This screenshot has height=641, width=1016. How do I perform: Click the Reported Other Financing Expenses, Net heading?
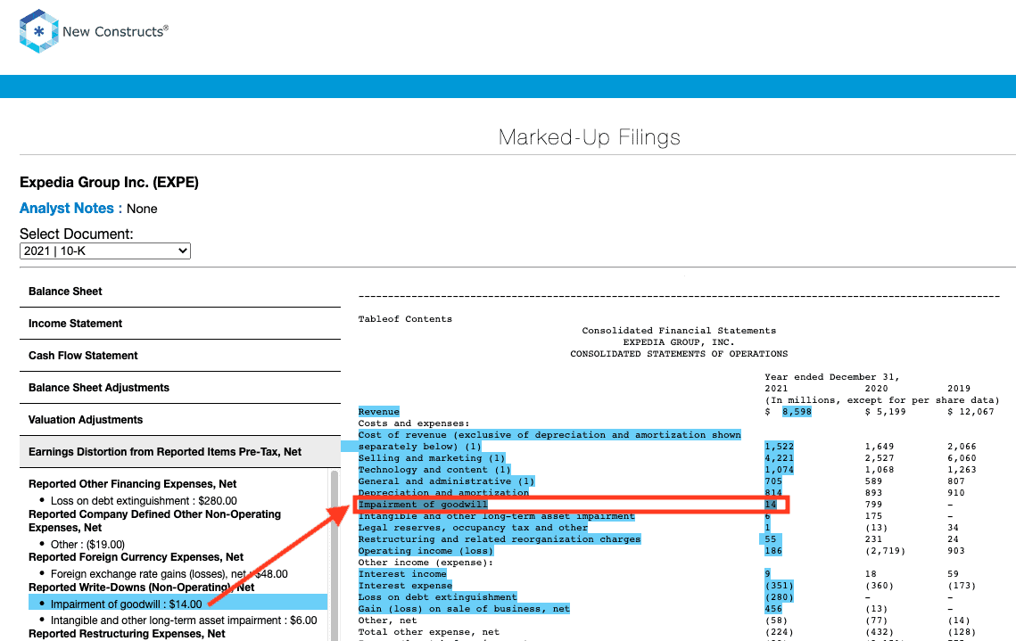click(132, 484)
